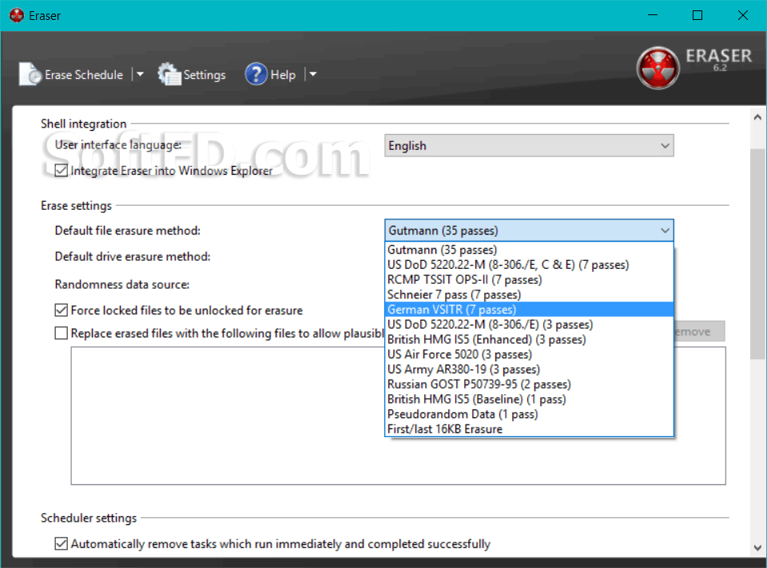Image resolution: width=767 pixels, height=568 pixels.
Task: Choose US DoD 5220.22-M (8-306./E, C & E) option
Action: [529, 265]
